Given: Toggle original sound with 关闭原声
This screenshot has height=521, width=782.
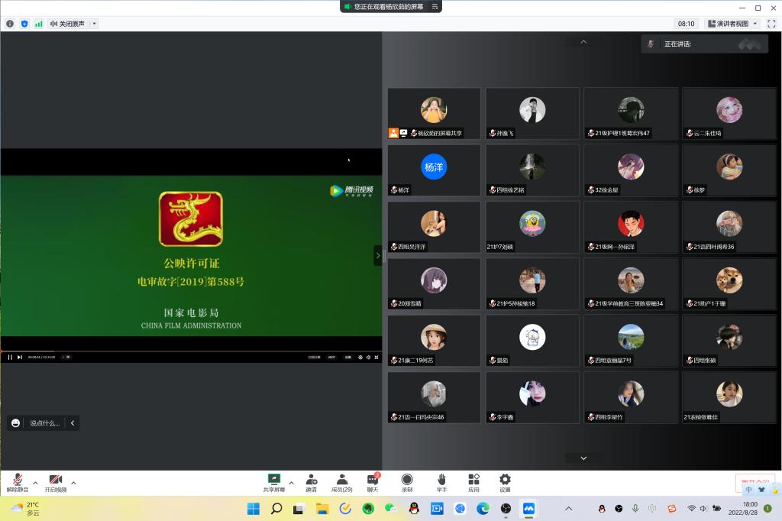Looking at the screenshot, I should point(68,24).
